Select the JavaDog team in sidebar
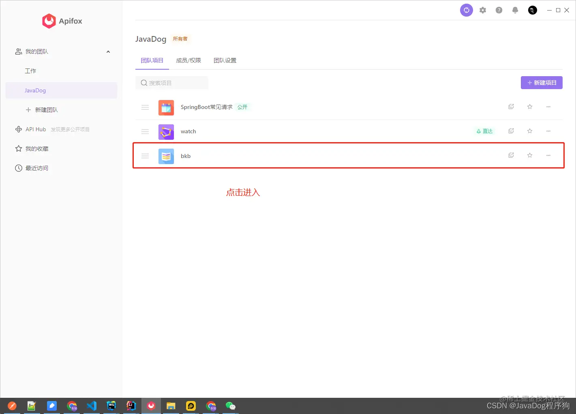The width and height of the screenshot is (576, 414). 61,90
